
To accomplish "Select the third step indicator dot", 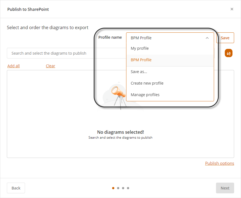I will [123, 188].
